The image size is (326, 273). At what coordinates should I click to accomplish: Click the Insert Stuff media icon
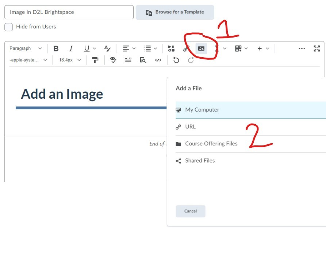171,48
